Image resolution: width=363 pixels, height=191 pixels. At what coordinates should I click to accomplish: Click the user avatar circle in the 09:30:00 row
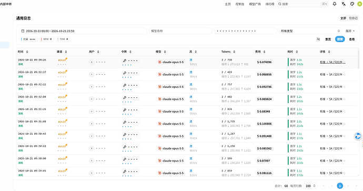(x=92, y=160)
